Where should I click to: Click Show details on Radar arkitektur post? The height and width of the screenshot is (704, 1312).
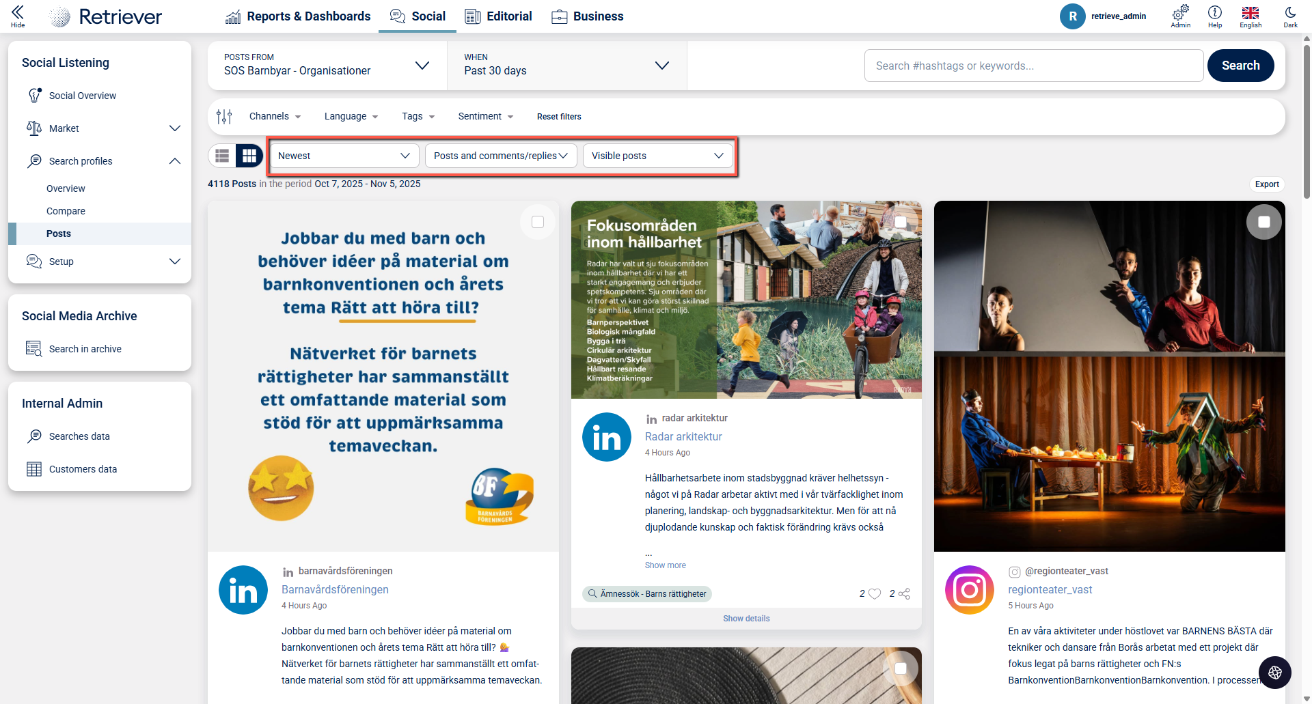tap(746, 619)
